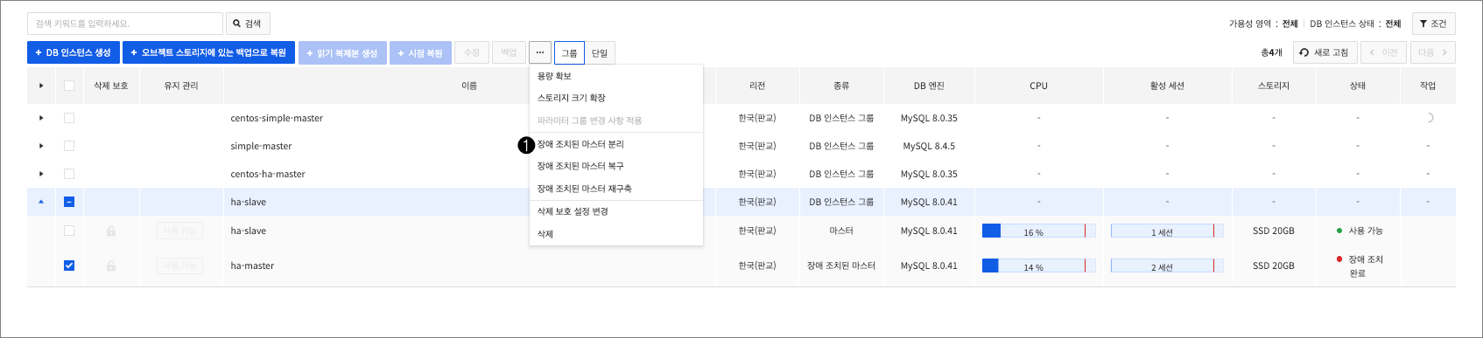Select 장애 조치된 마스터 재구축 menu item
Screen dimensions: 1483x338
click(616, 189)
